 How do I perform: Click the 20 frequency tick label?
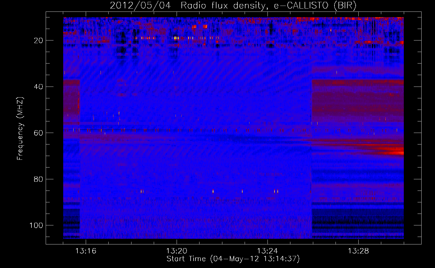tap(38, 40)
